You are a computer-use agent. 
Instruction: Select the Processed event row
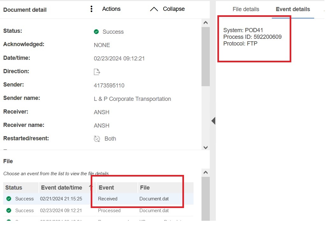[x=109, y=211]
